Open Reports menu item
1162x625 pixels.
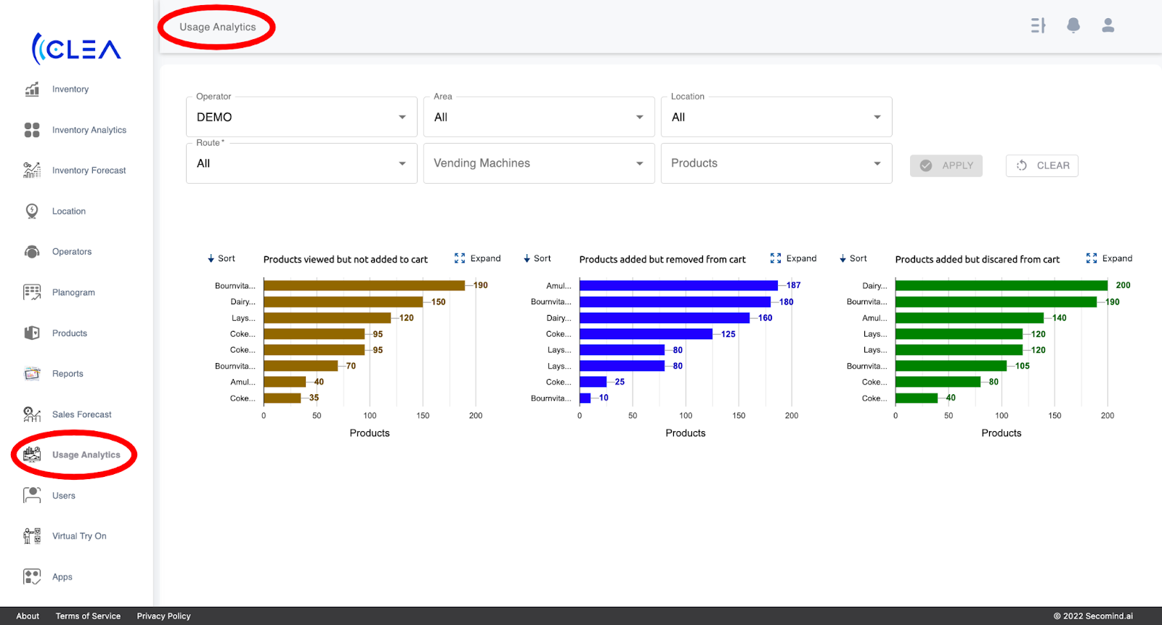(68, 374)
